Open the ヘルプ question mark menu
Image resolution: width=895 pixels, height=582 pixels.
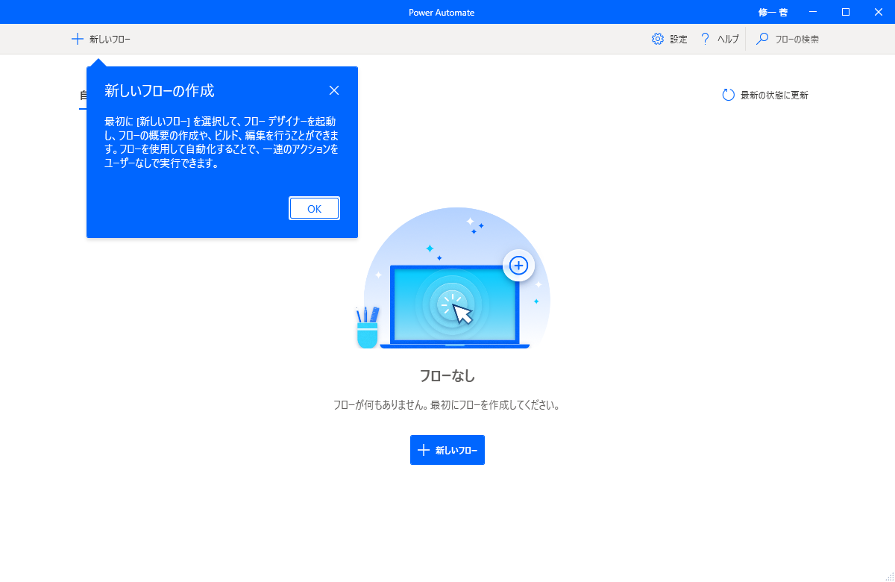pos(719,40)
